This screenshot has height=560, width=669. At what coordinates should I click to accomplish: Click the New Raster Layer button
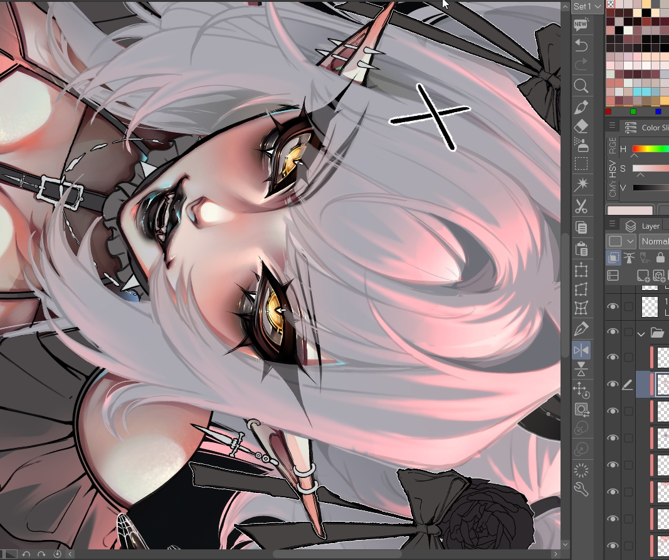pos(643,276)
